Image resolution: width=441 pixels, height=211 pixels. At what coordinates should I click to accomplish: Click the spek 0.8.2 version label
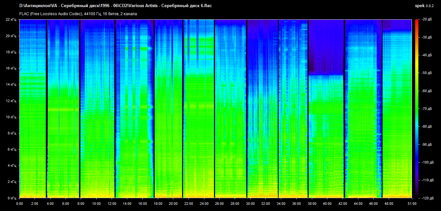pos(425,6)
